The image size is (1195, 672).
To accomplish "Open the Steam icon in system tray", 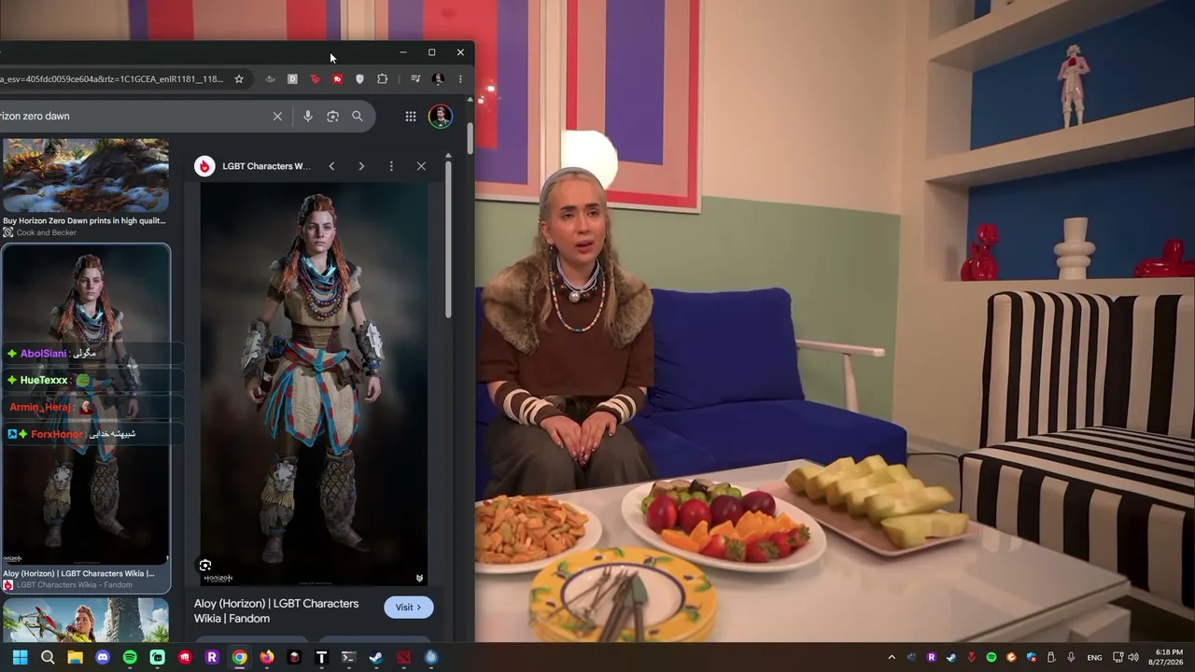I will tap(951, 657).
